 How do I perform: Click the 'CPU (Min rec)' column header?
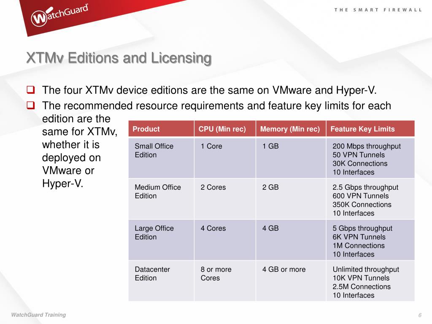click(x=225, y=129)
